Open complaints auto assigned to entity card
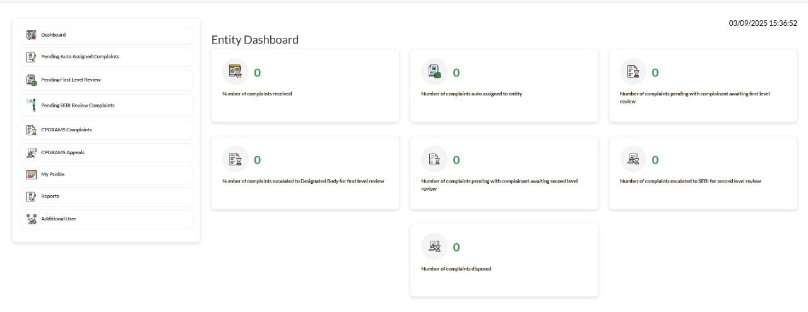This screenshot has height=312, width=808. 504,85
